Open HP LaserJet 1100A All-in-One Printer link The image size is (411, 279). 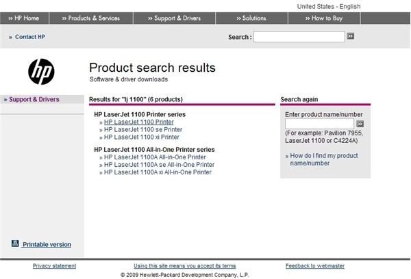pyautogui.click(x=155, y=157)
